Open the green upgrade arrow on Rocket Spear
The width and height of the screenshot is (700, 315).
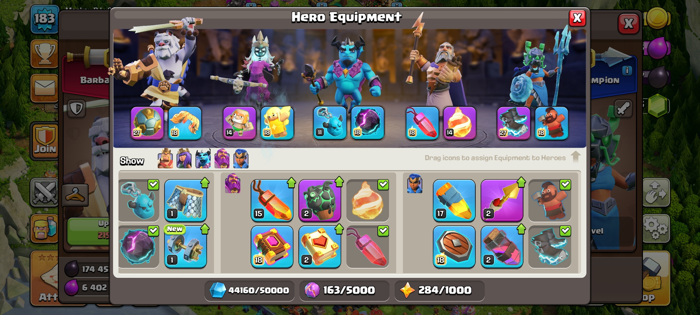[521, 182]
